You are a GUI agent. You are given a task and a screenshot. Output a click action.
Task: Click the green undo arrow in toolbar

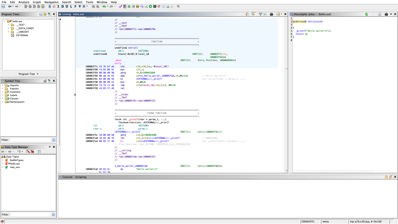click(x=104, y=7)
